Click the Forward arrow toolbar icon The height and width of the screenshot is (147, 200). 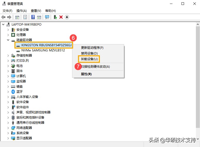pos(9,17)
